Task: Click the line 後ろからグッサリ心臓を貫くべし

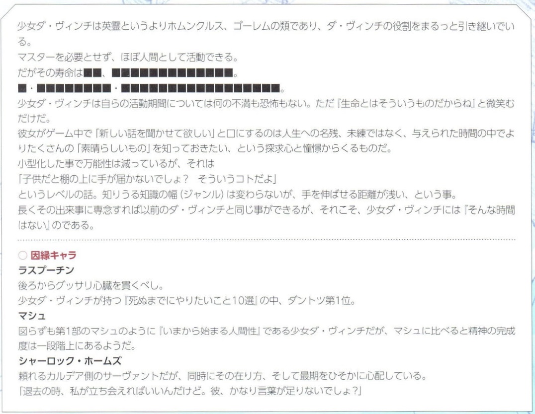Action: tap(91, 285)
